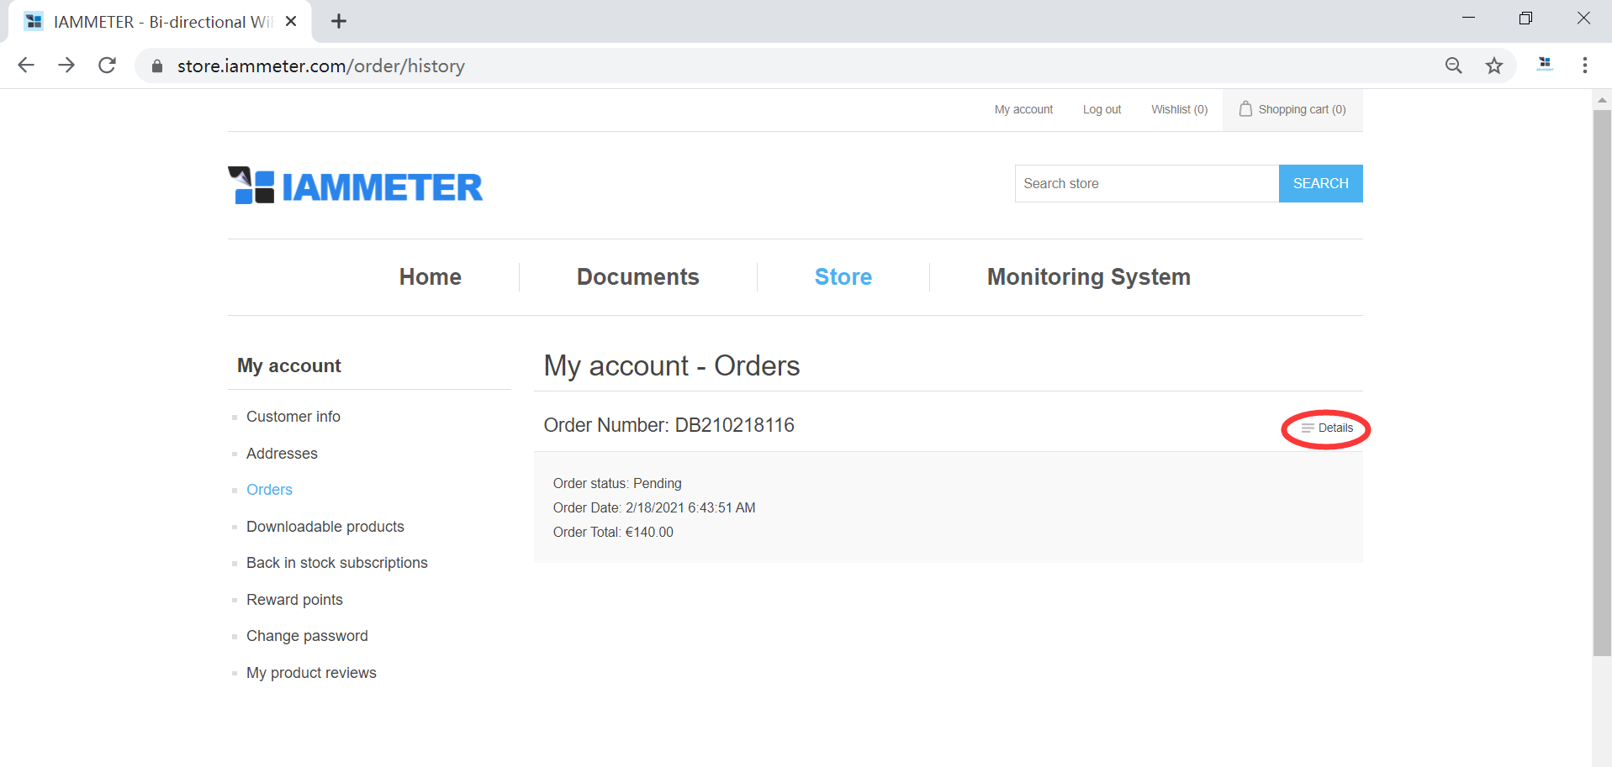Go to Monitoring System in navigation
This screenshot has width=1612, height=767.
click(x=1088, y=277)
